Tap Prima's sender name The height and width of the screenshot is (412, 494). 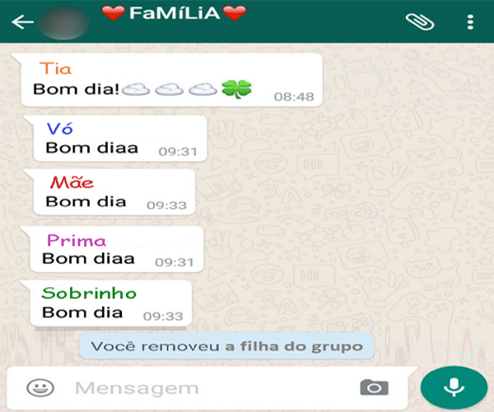point(77,241)
